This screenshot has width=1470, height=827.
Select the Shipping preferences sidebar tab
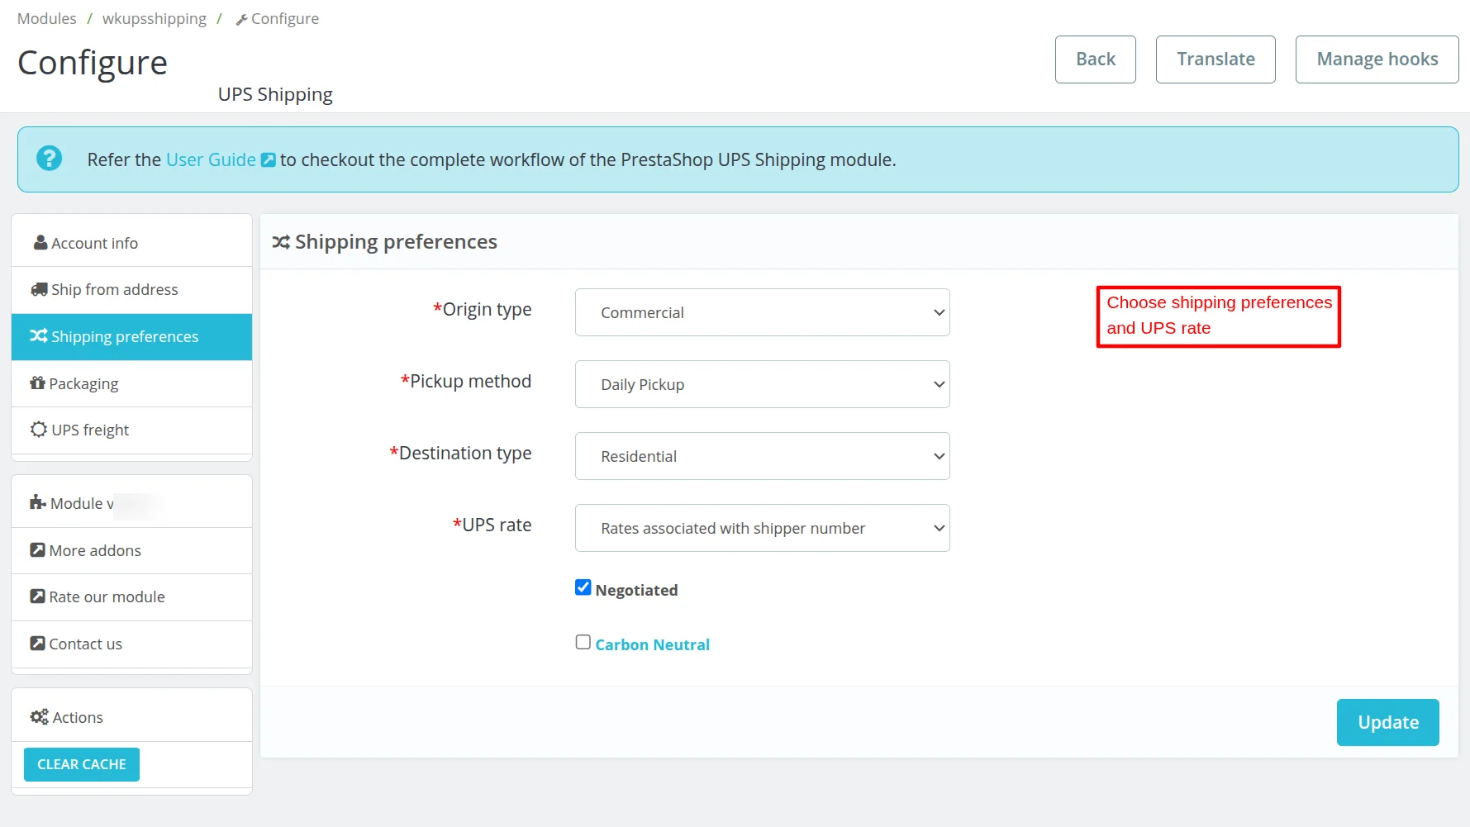point(131,337)
